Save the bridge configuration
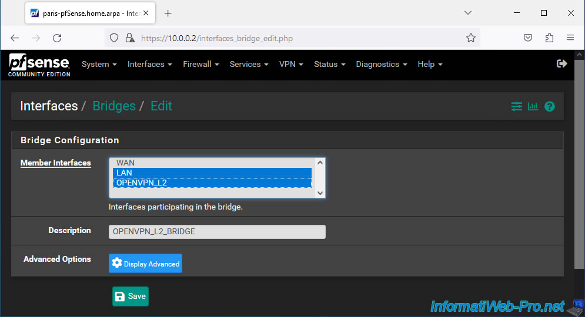Viewport: 585px width, 317px height. (131, 296)
